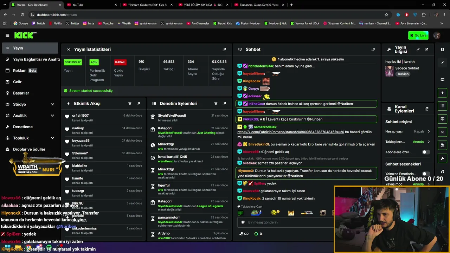Filter the Denetim Eylemleri list

pyautogui.click(x=216, y=104)
